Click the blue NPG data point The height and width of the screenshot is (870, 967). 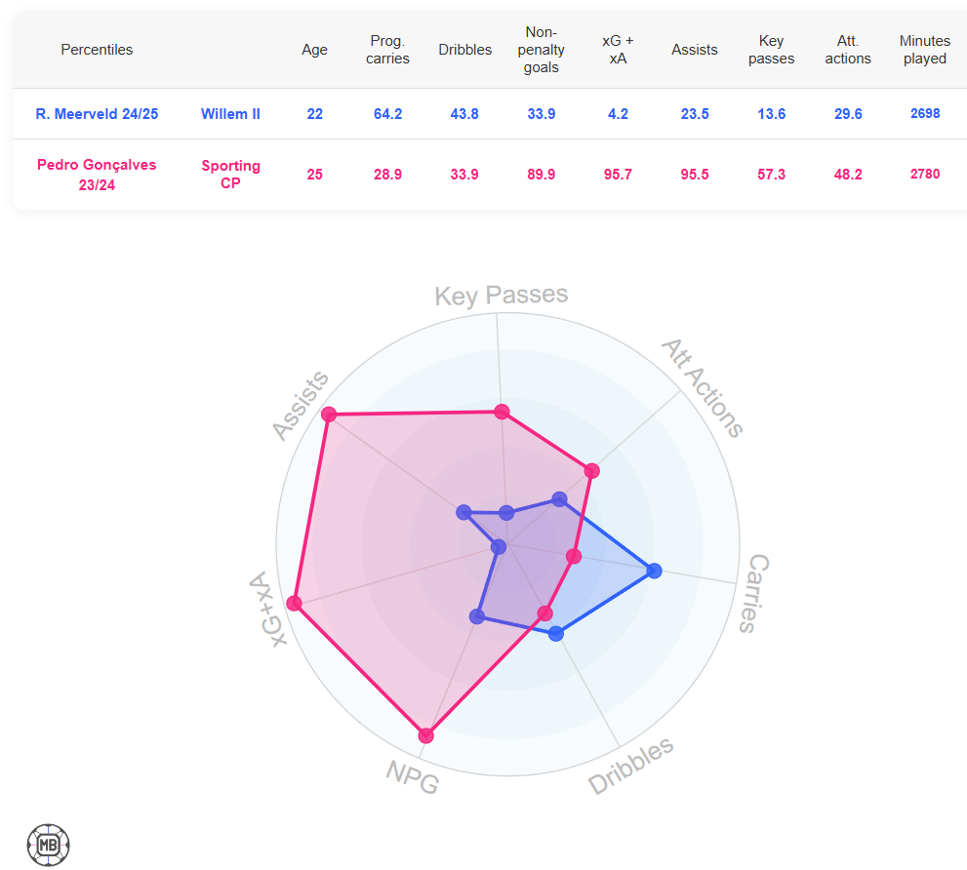(x=477, y=616)
